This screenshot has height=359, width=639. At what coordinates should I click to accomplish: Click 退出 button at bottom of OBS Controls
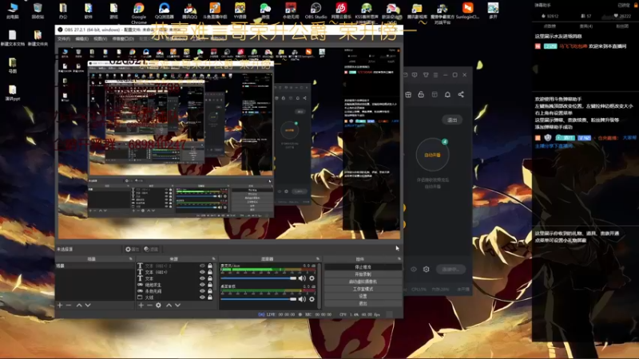[x=363, y=304]
